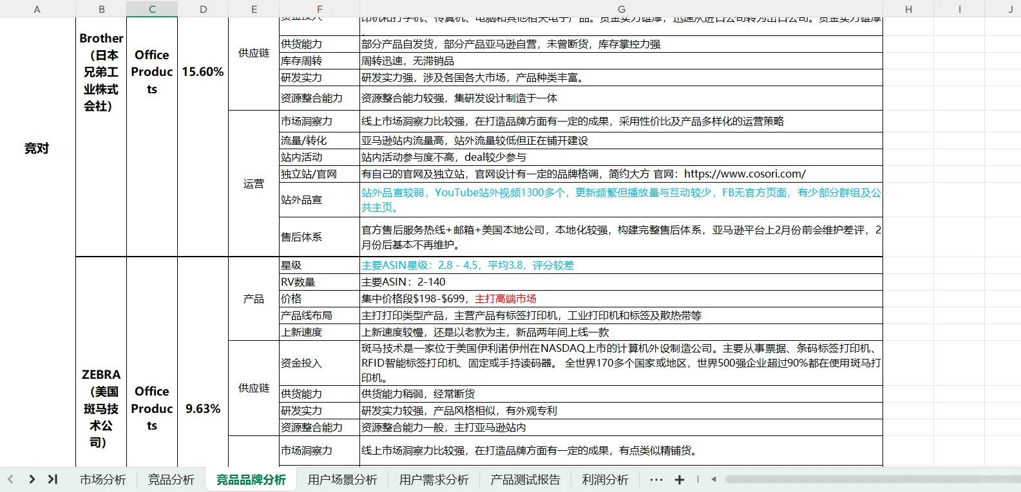1021x492 pixels.
Task: Switch to the 用户需求分析 sheet tab
Action: pos(434,480)
